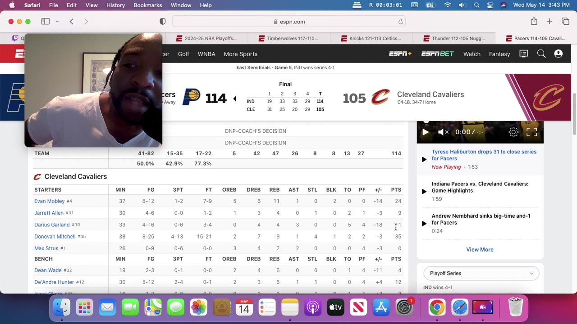Open Control Center in menu bar
Viewport: 577px width, 324px height.
coord(490,5)
